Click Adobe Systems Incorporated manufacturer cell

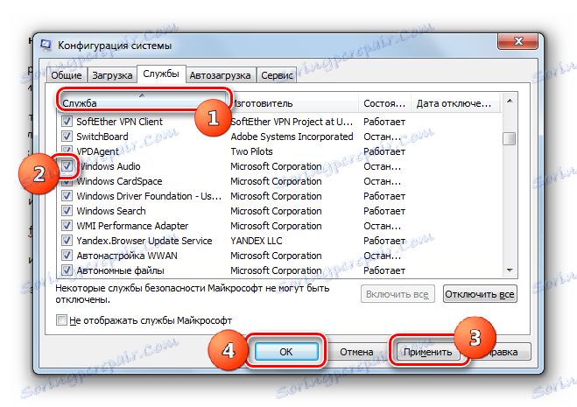[x=292, y=137]
